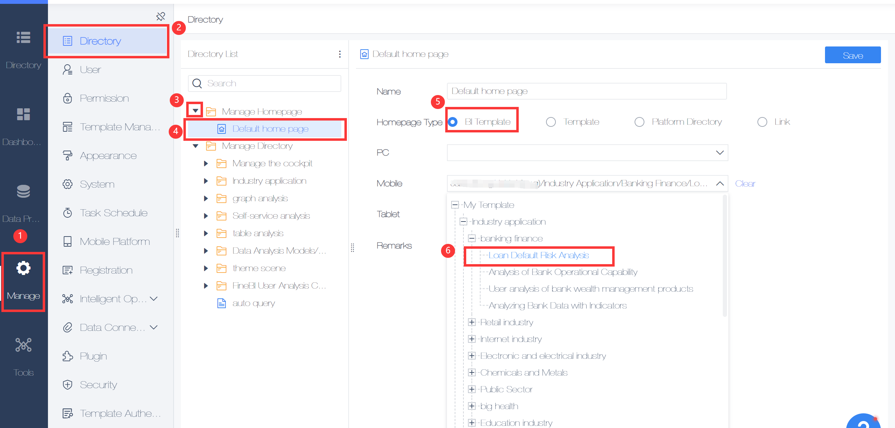Click the Security shield icon

tap(68, 385)
